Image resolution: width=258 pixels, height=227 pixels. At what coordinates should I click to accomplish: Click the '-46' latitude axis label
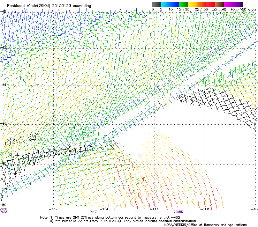pyautogui.click(x=3, y=123)
